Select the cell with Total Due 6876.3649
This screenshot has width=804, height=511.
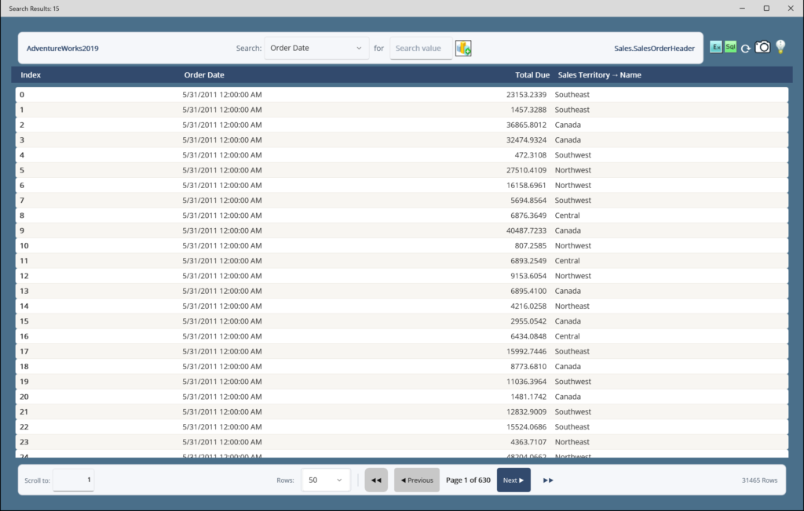tap(528, 216)
